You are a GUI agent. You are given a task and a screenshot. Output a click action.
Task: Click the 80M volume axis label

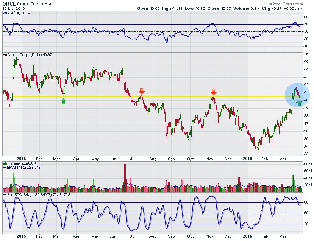pos(308,164)
